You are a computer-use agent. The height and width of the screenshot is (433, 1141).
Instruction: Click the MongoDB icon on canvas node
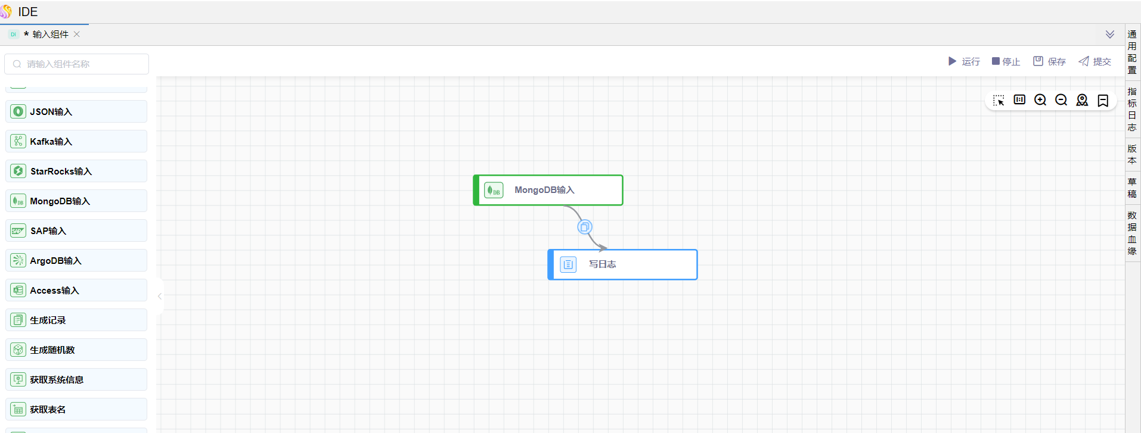pos(494,190)
